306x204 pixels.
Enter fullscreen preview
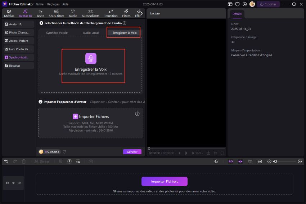pyautogui.click(x=222, y=153)
